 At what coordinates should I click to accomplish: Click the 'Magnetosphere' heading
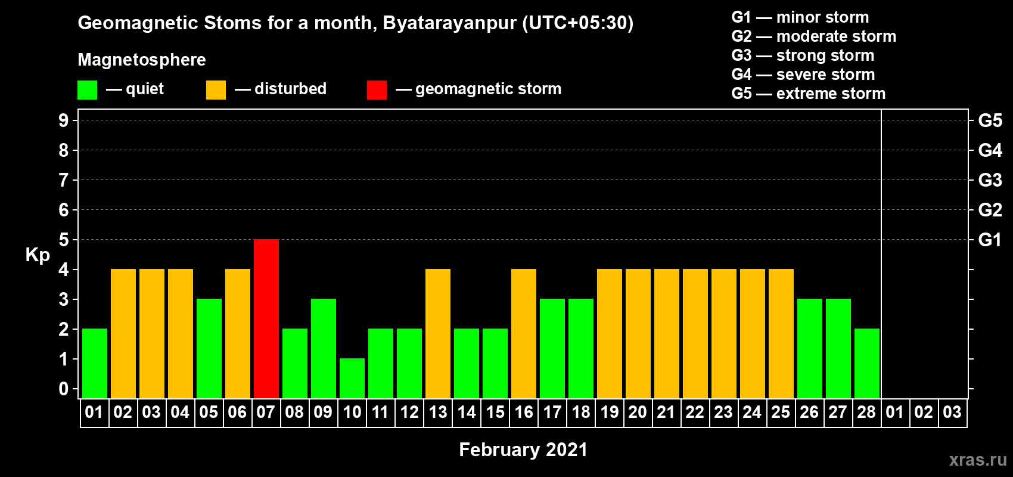coord(142,60)
